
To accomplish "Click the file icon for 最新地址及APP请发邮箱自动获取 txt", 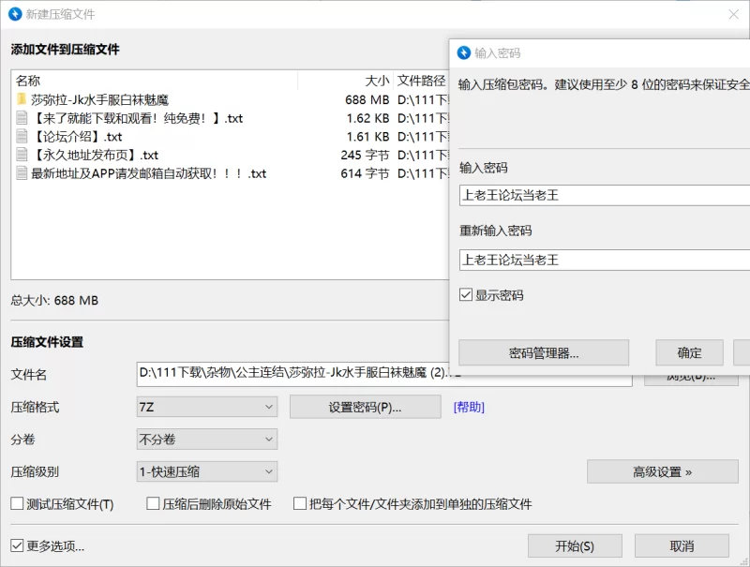I will click(22, 173).
